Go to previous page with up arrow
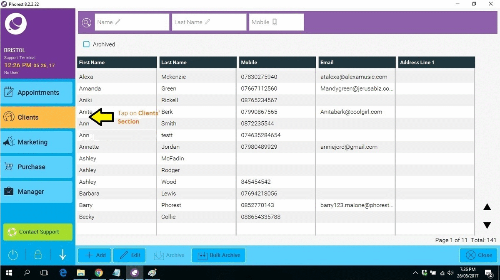Image resolution: width=500 pixels, height=280 pixels. (x=487, y=207)
